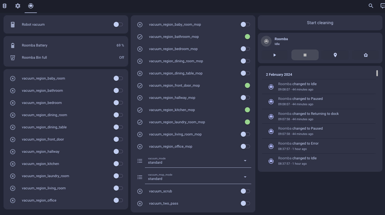Toggle vacuum_region_dining_table_mop switch
Screen dimensions: 385x215
[245, 73]
